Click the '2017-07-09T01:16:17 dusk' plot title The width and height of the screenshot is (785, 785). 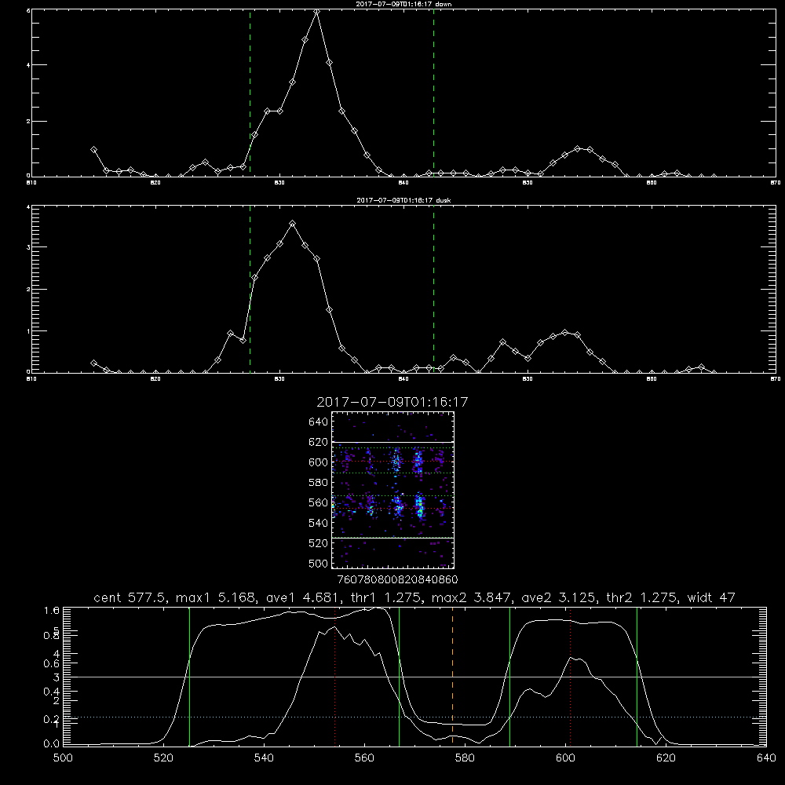pyautogui.click(x=403, y=200)
